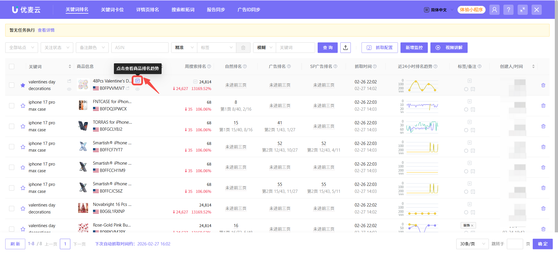Open 标签 tag dropdown
The height and width of the screenshot is (255, 558).
click(217, 48)
